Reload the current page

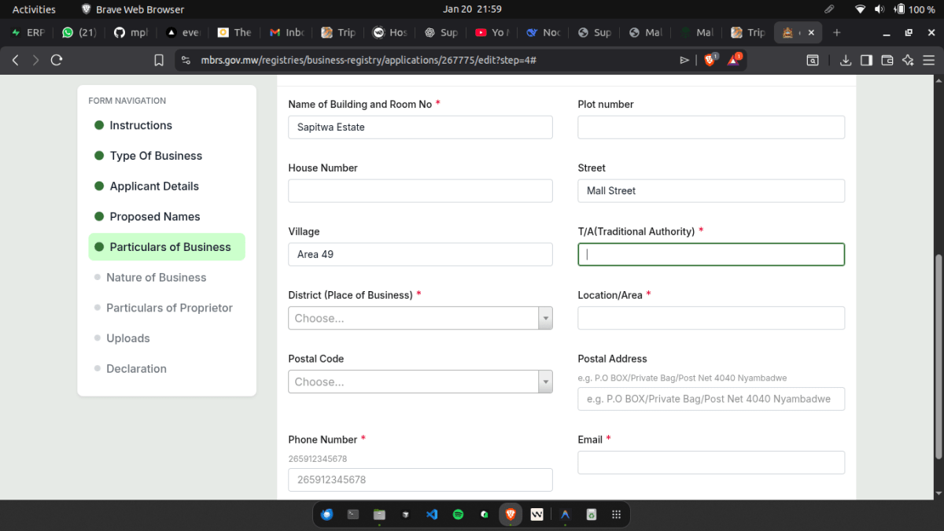coord(57,60)
